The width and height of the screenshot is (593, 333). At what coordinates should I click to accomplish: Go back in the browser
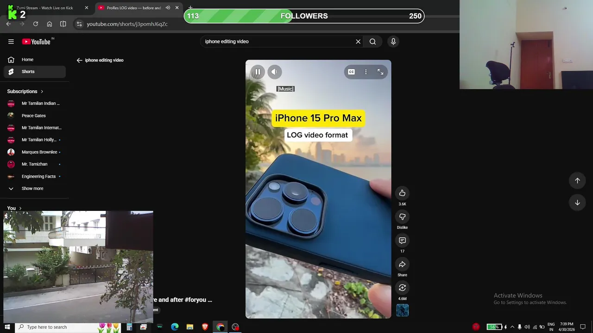click(x=8, y=24)
